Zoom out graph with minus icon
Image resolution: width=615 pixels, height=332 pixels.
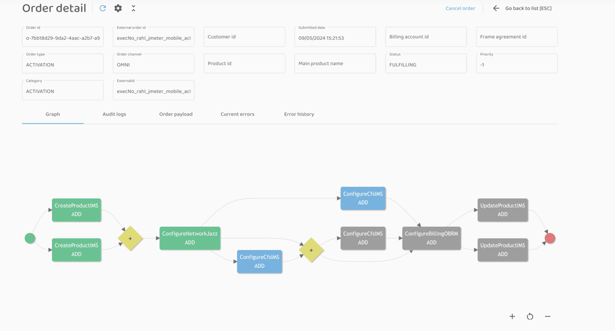[547, 316]
